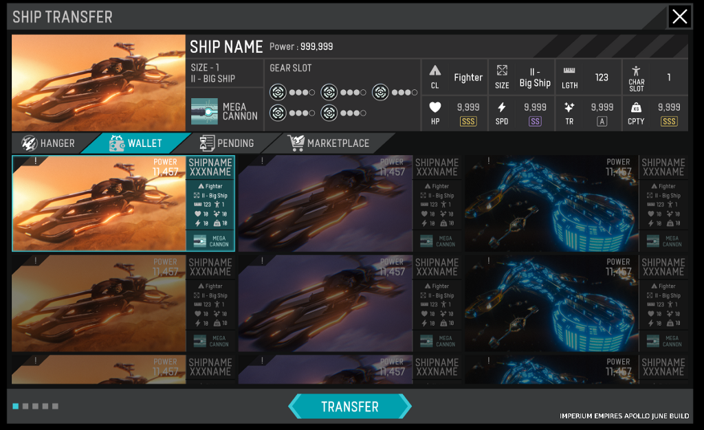704x430 pixels.
Task: Pick the dark ship thumbnail in the first row
Action: [325, 203]
